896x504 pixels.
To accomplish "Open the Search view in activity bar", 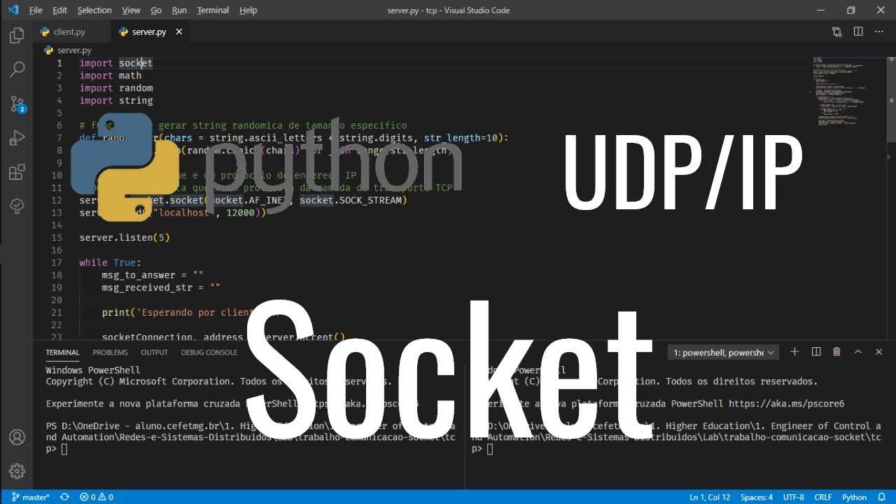I will 17,69.
